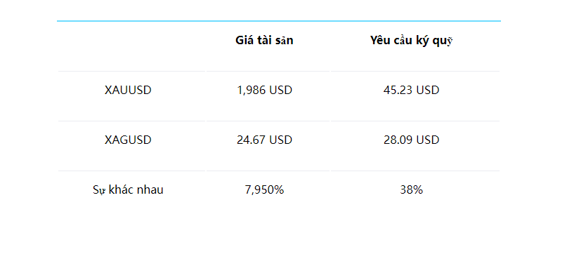This screenshot has width=567, height=273.
Task: Select the 1,986 USD asset price cell
Action: tap(264, 90)
